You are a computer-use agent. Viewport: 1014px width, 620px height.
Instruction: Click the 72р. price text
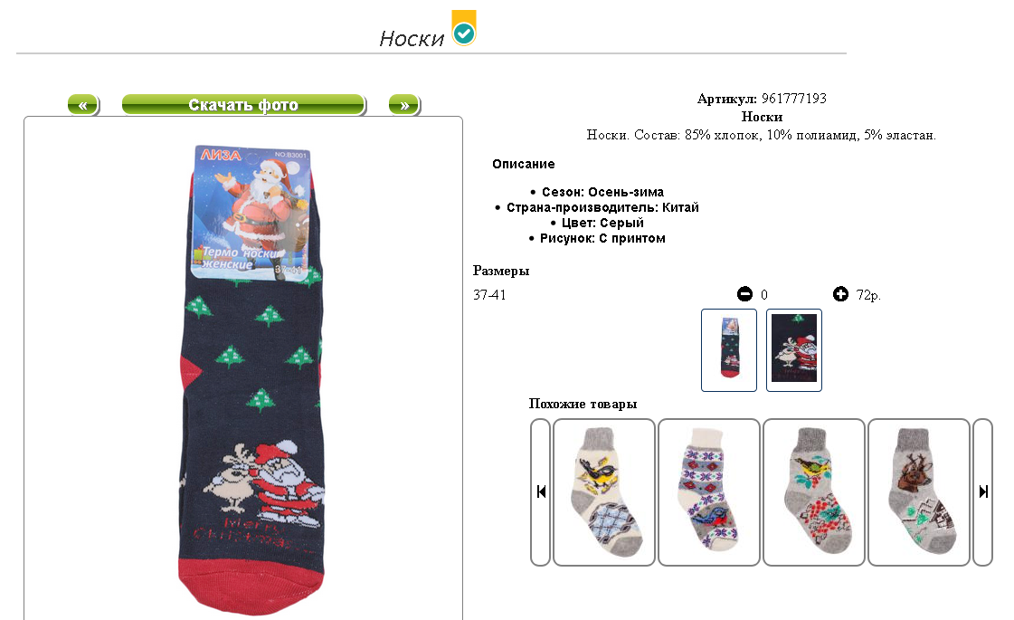[868, 295]
